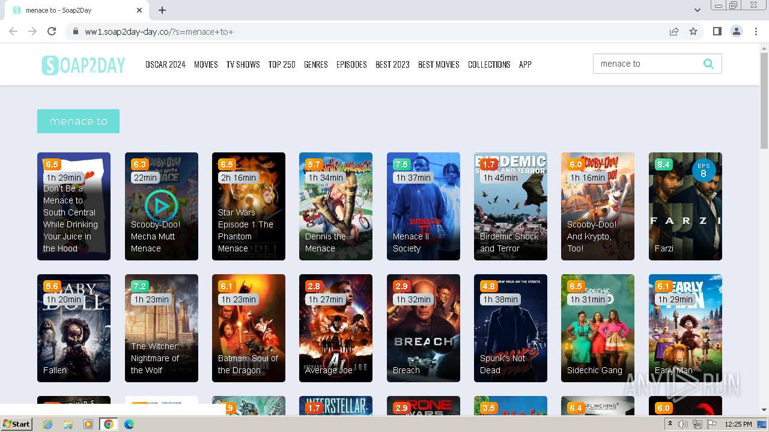Screen dimensions: 769x432
Task: Open Batman: Soul of the Dragon poster
Action: (x=249, y=328)
